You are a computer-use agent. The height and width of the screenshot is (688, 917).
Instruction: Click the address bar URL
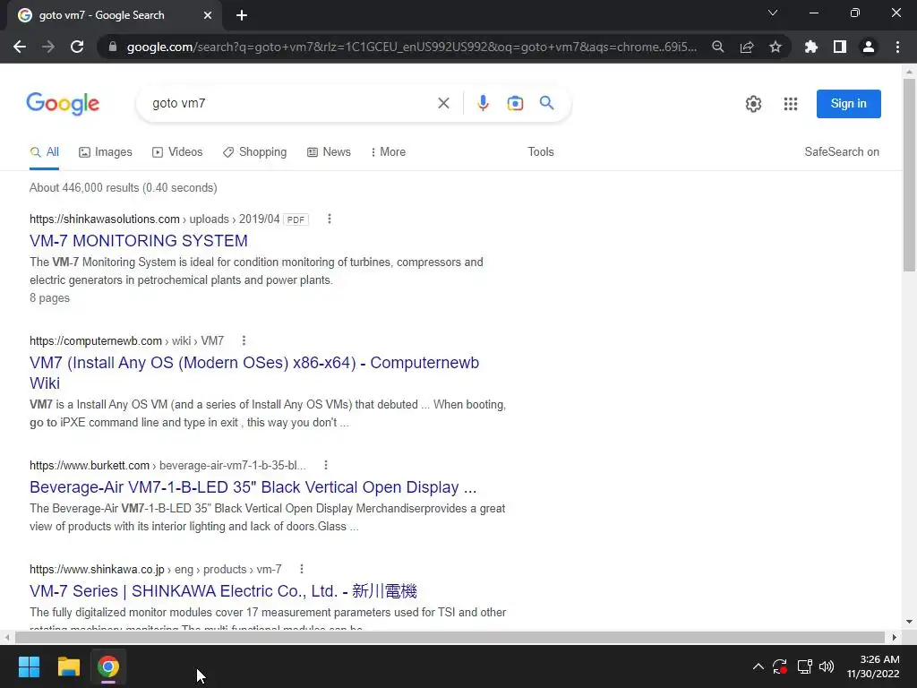pos(412,47)
